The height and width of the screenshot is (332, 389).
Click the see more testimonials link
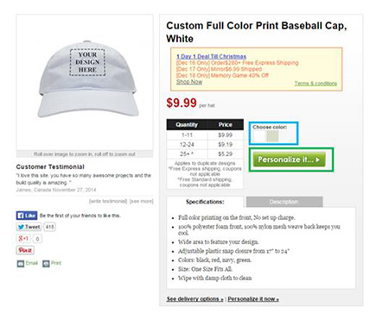[141, 201]
